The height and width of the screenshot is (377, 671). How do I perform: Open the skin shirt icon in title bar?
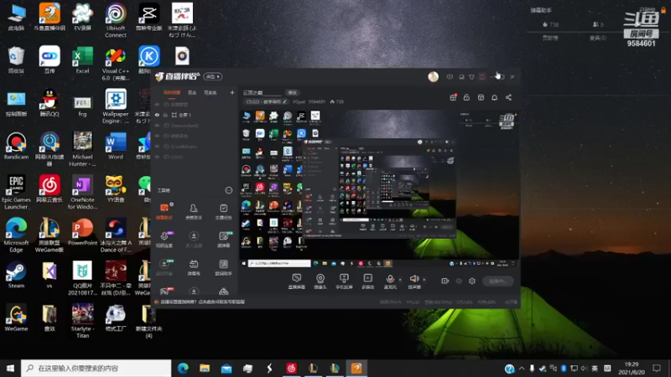[471, 77]
